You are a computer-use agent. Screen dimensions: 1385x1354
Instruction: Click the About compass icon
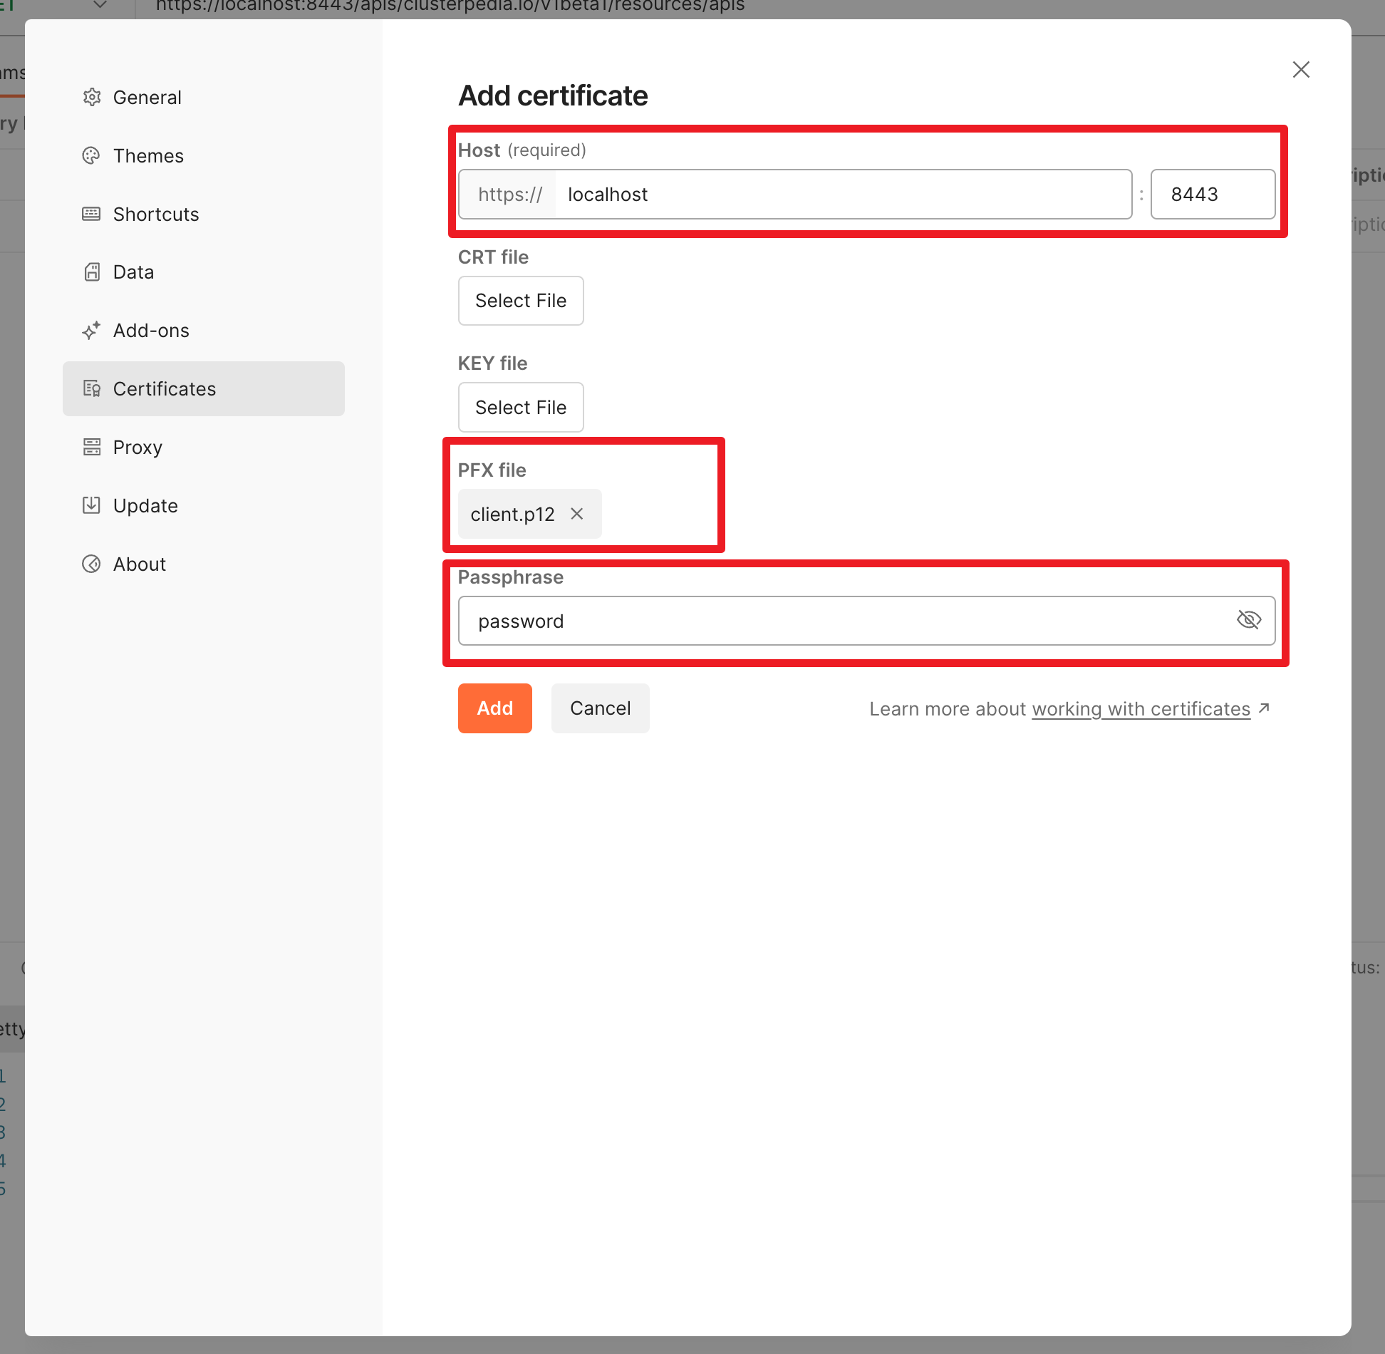(x=92, y=564)
